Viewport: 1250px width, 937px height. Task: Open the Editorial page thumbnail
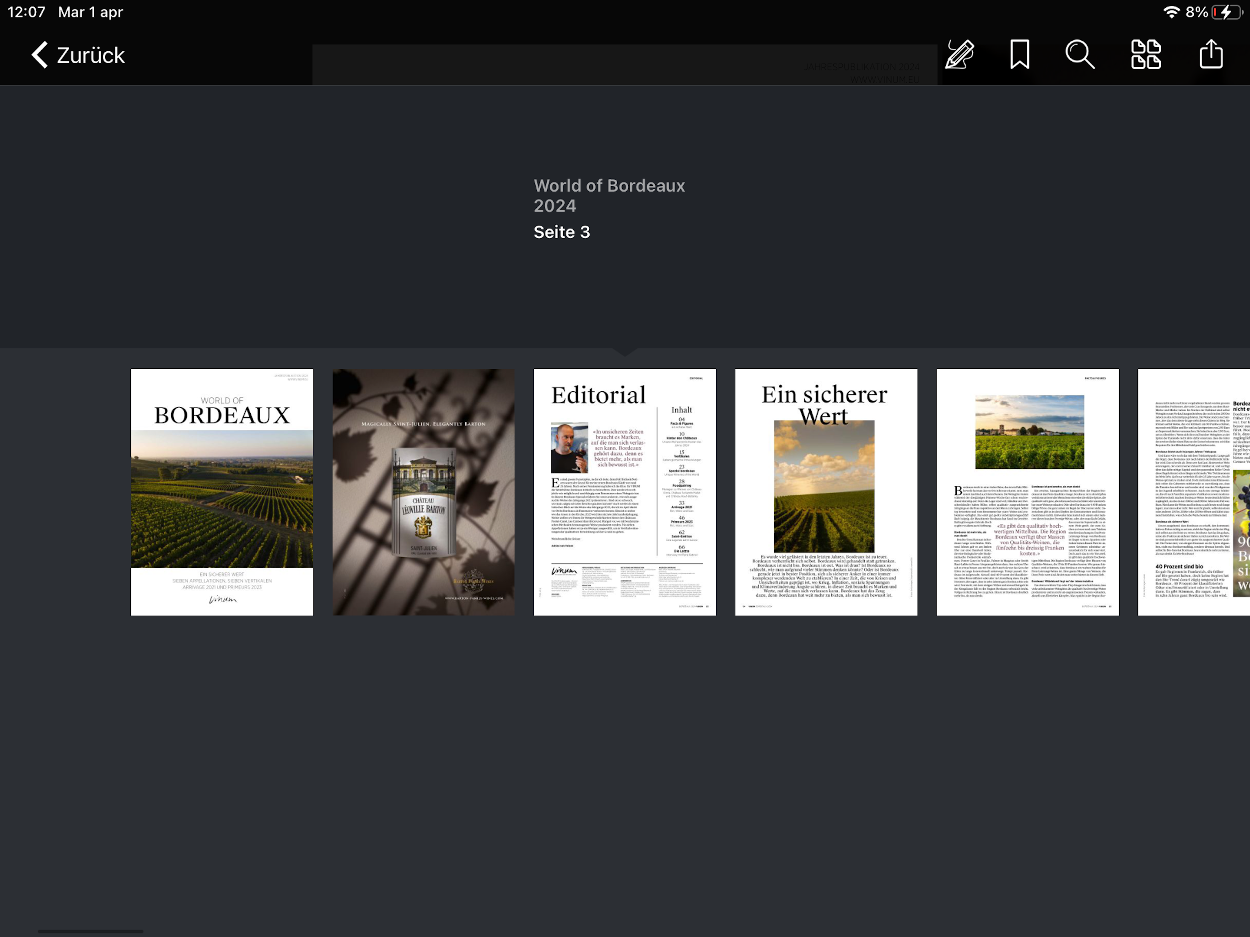coord(625,492)
